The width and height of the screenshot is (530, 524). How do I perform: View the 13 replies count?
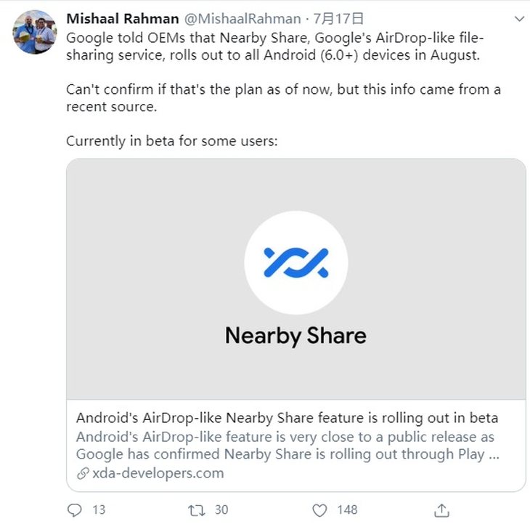99,509
